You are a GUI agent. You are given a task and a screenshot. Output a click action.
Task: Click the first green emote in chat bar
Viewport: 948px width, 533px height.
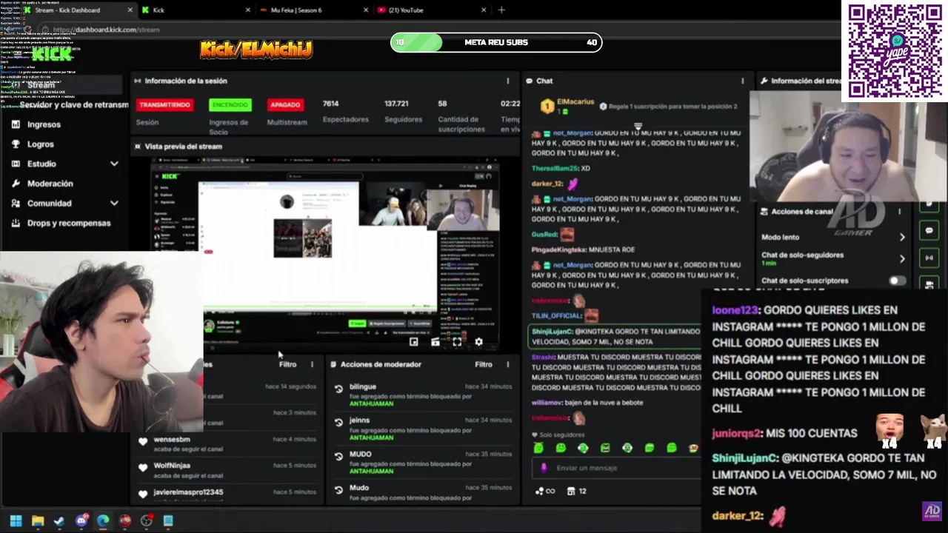tap(538, 448)
